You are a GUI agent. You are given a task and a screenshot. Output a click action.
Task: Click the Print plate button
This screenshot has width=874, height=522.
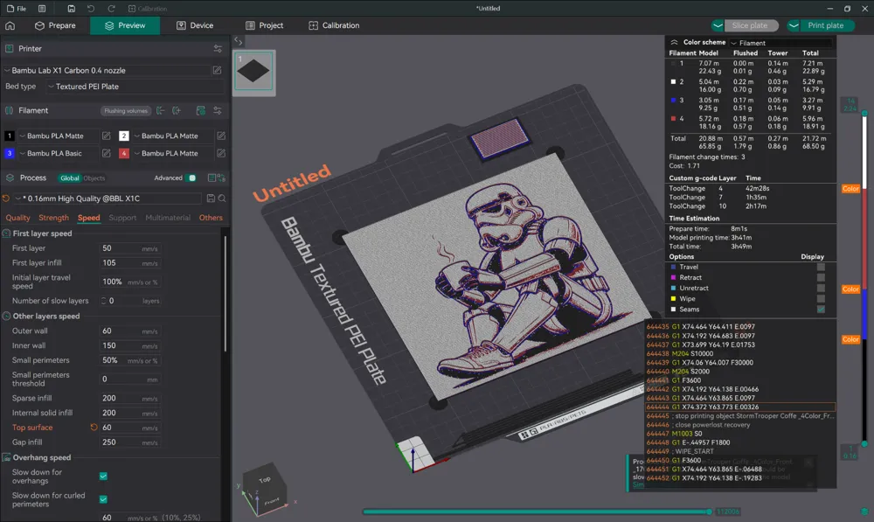tap(826, 25)
